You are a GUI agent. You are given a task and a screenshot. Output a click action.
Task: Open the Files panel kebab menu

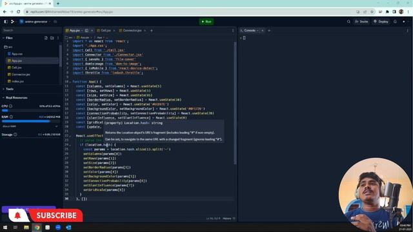58,38
